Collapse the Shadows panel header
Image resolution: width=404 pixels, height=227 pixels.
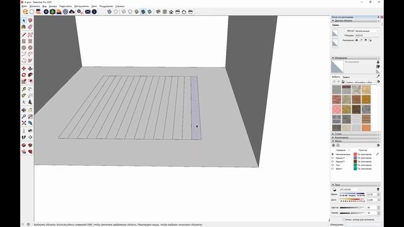pyautogui.click(x=355, y=185)
